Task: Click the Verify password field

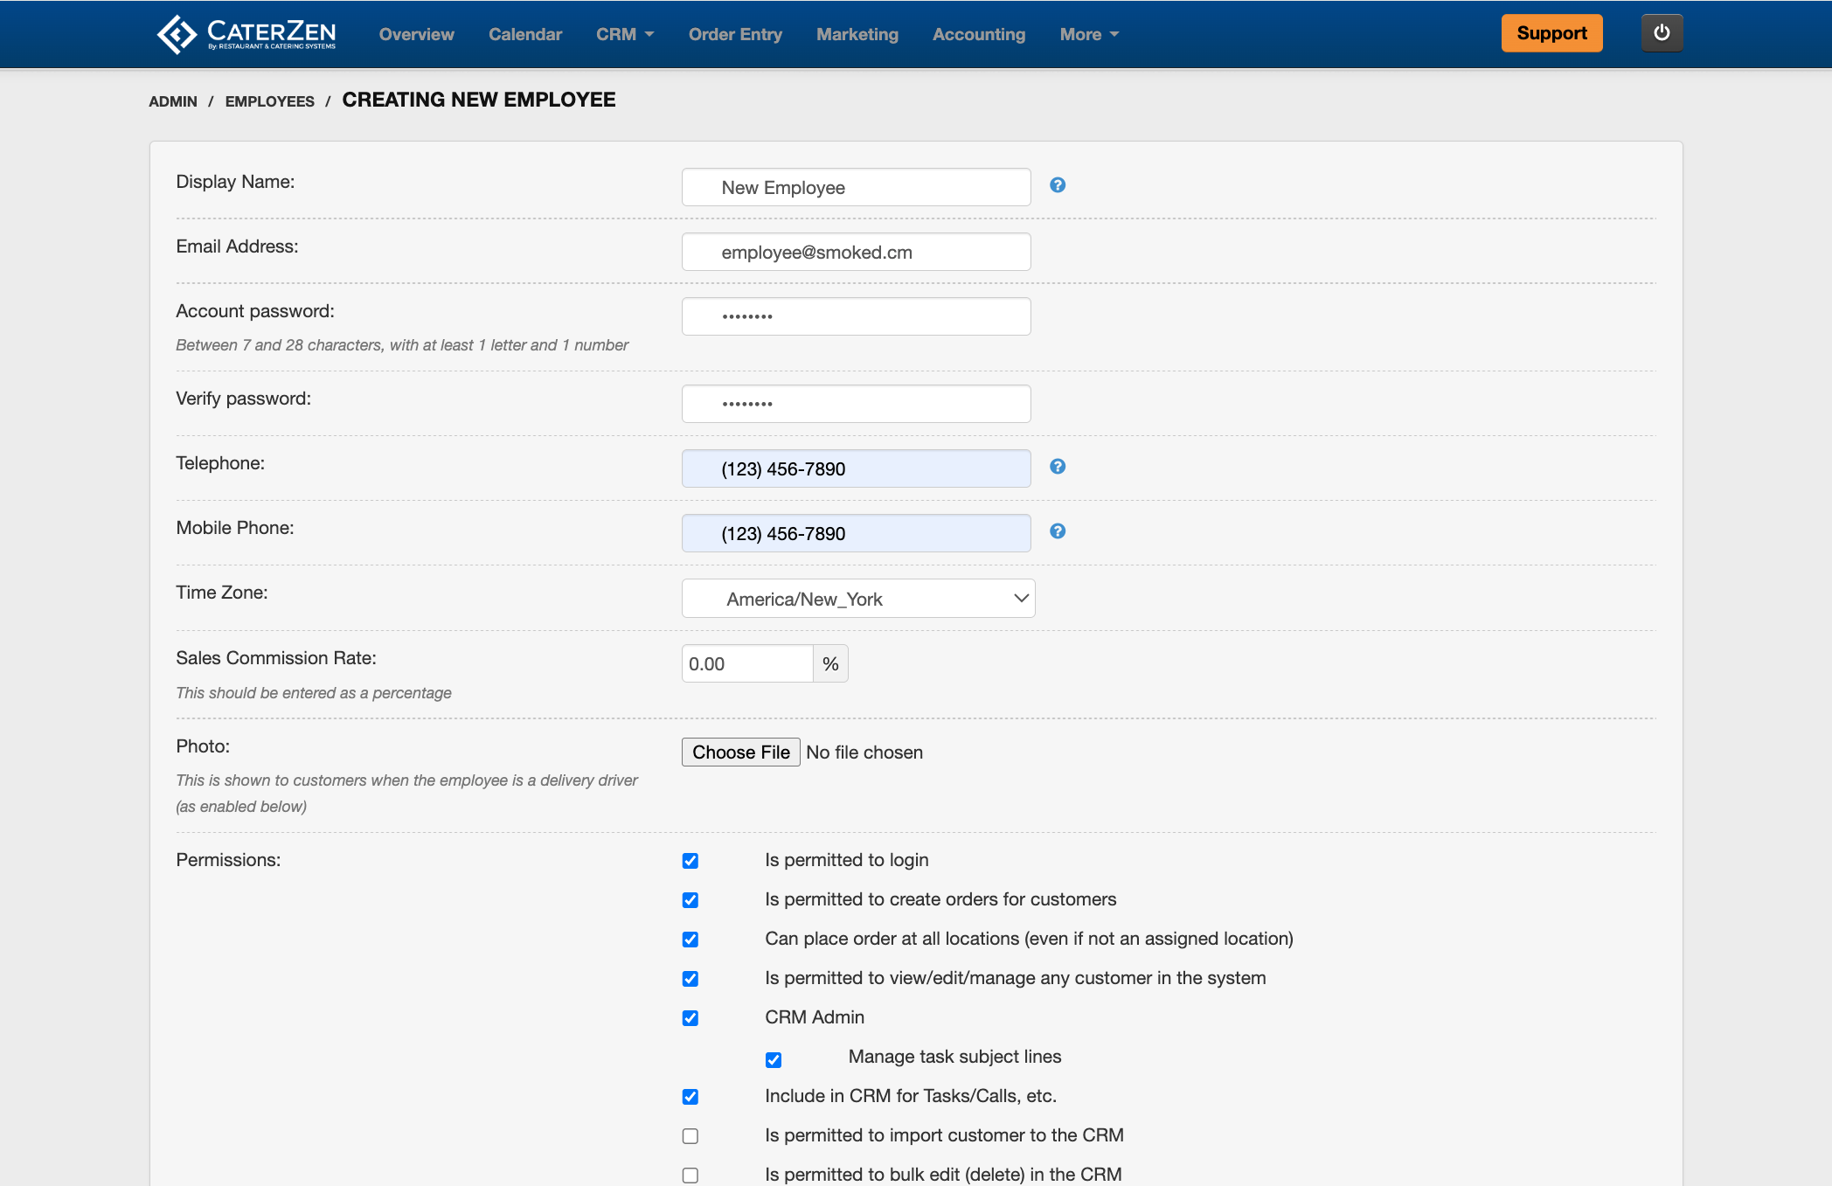Action: tap(857, 404)
